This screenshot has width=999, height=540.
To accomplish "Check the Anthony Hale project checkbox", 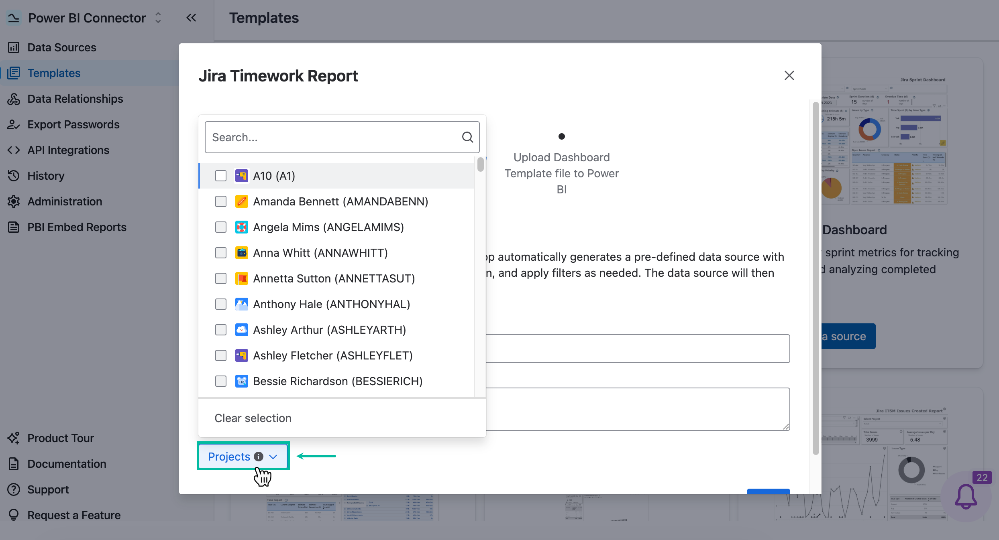I will (x=221, y=304).
